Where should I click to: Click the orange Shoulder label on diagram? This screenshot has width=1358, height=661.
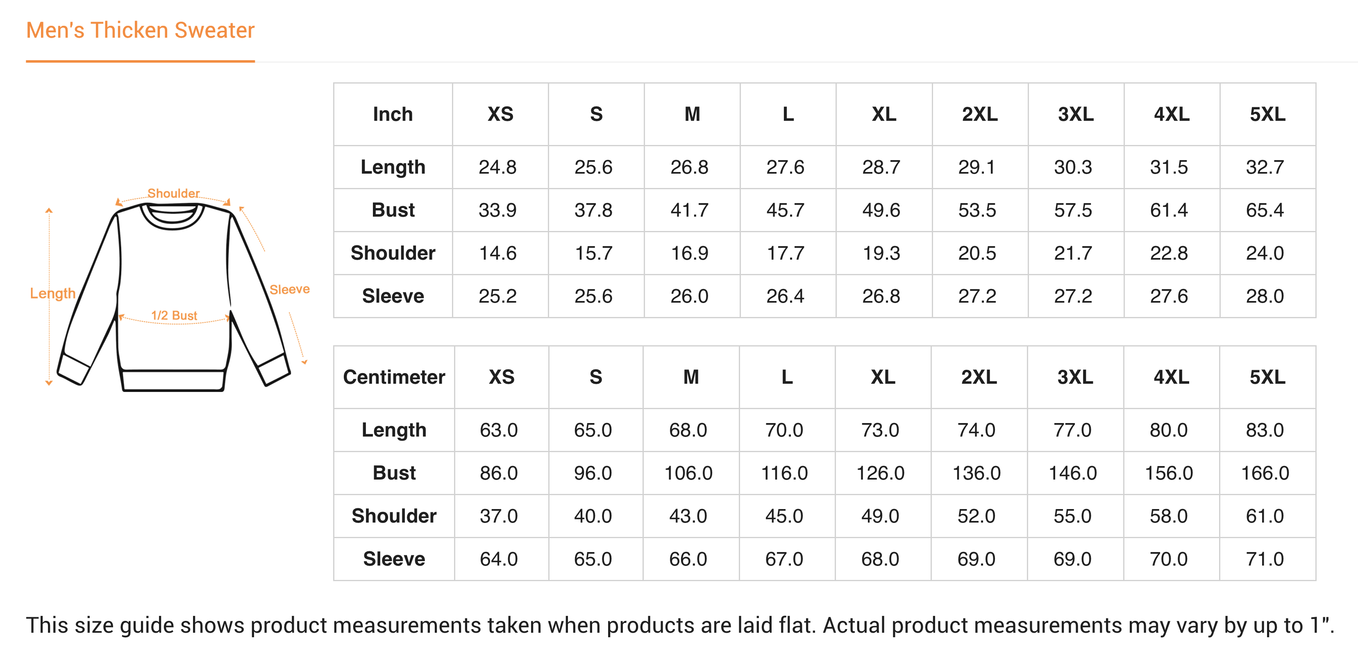173,193
